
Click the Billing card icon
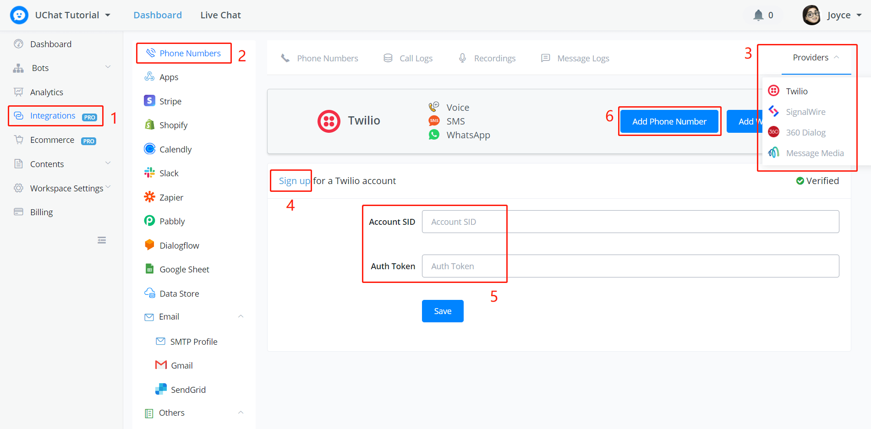[18, 212]
